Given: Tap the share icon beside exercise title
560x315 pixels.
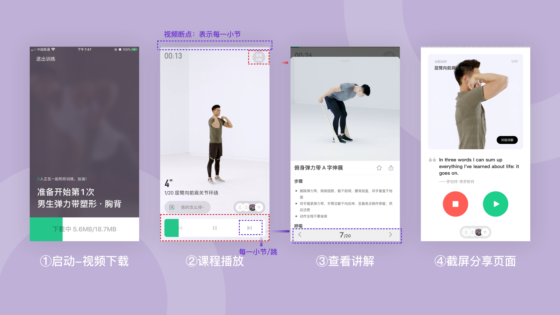Looking at the screenshot, I should (x=391, y=168).
